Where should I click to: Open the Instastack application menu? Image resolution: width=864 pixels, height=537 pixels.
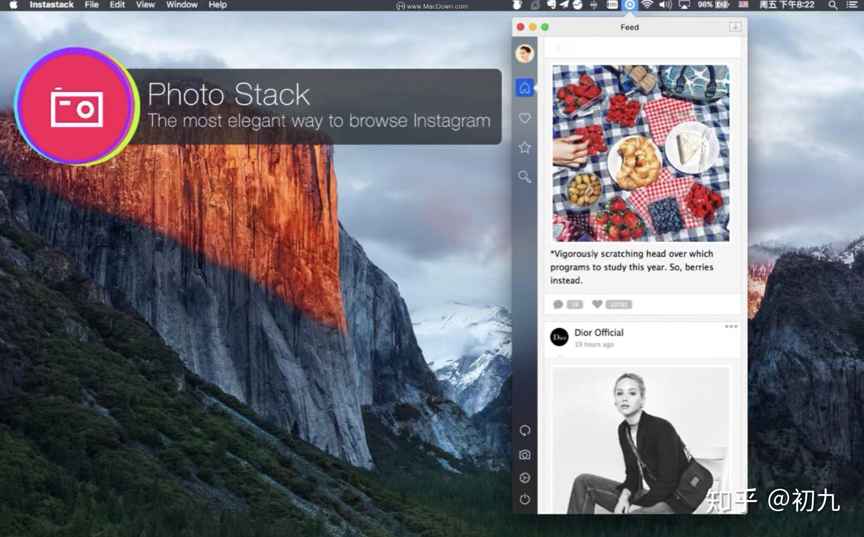[51, 5]
